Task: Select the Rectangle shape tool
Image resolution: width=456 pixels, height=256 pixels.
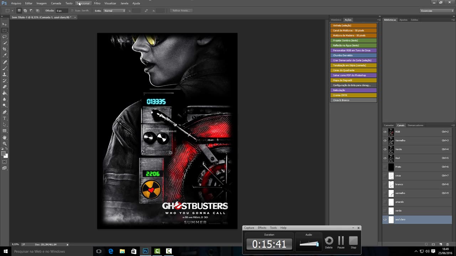Action: (5, 131)
